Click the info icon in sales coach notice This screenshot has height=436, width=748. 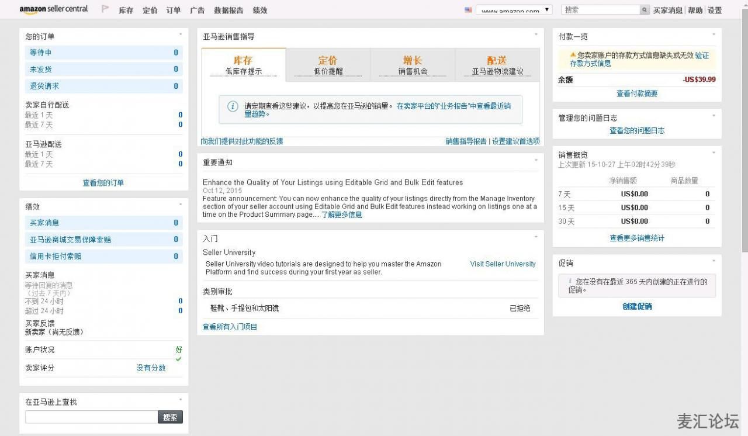click(x=233, y=106)
